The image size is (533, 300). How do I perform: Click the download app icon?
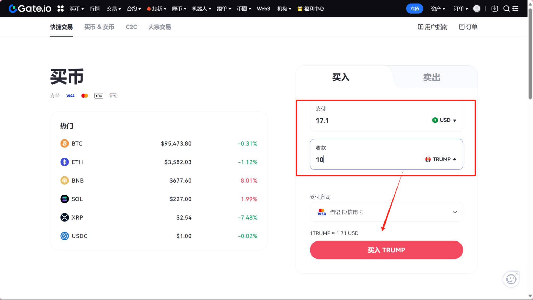click(x=495, y=9)
